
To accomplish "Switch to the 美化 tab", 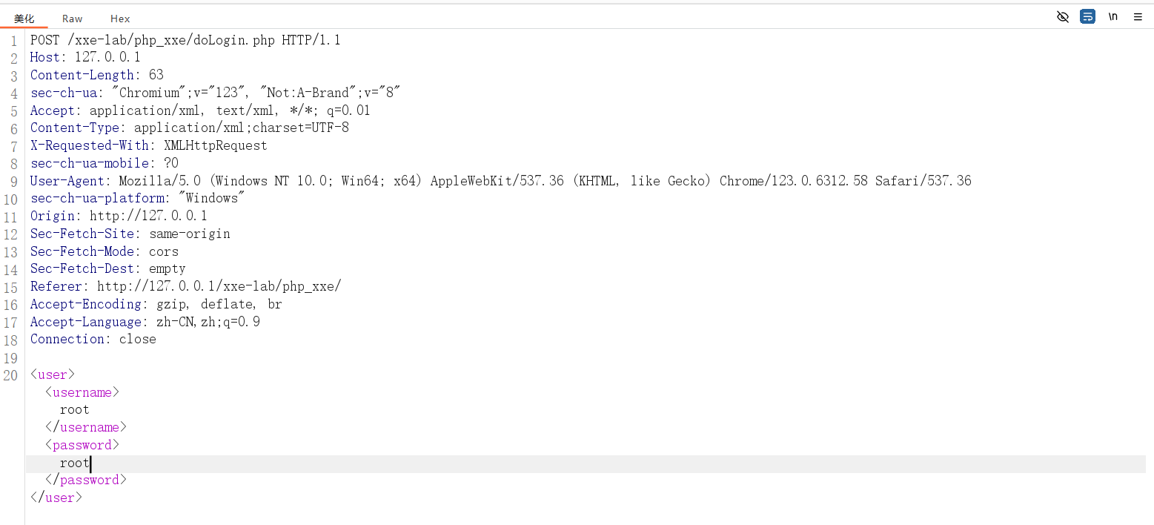I will [24, 19].
